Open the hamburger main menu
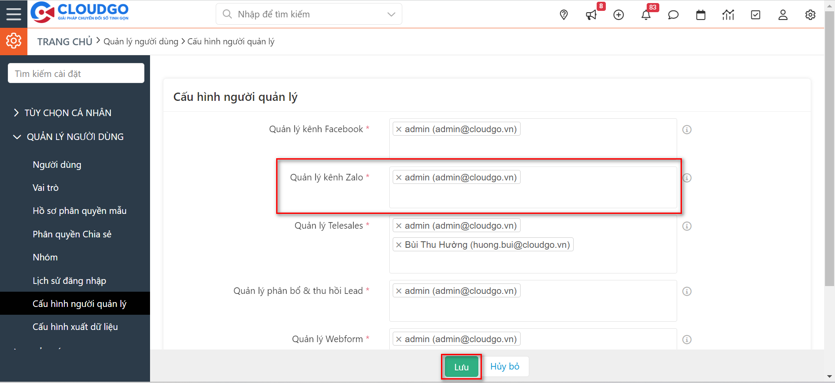This screenshot has width=835, height=383. [x=13, y=14]
